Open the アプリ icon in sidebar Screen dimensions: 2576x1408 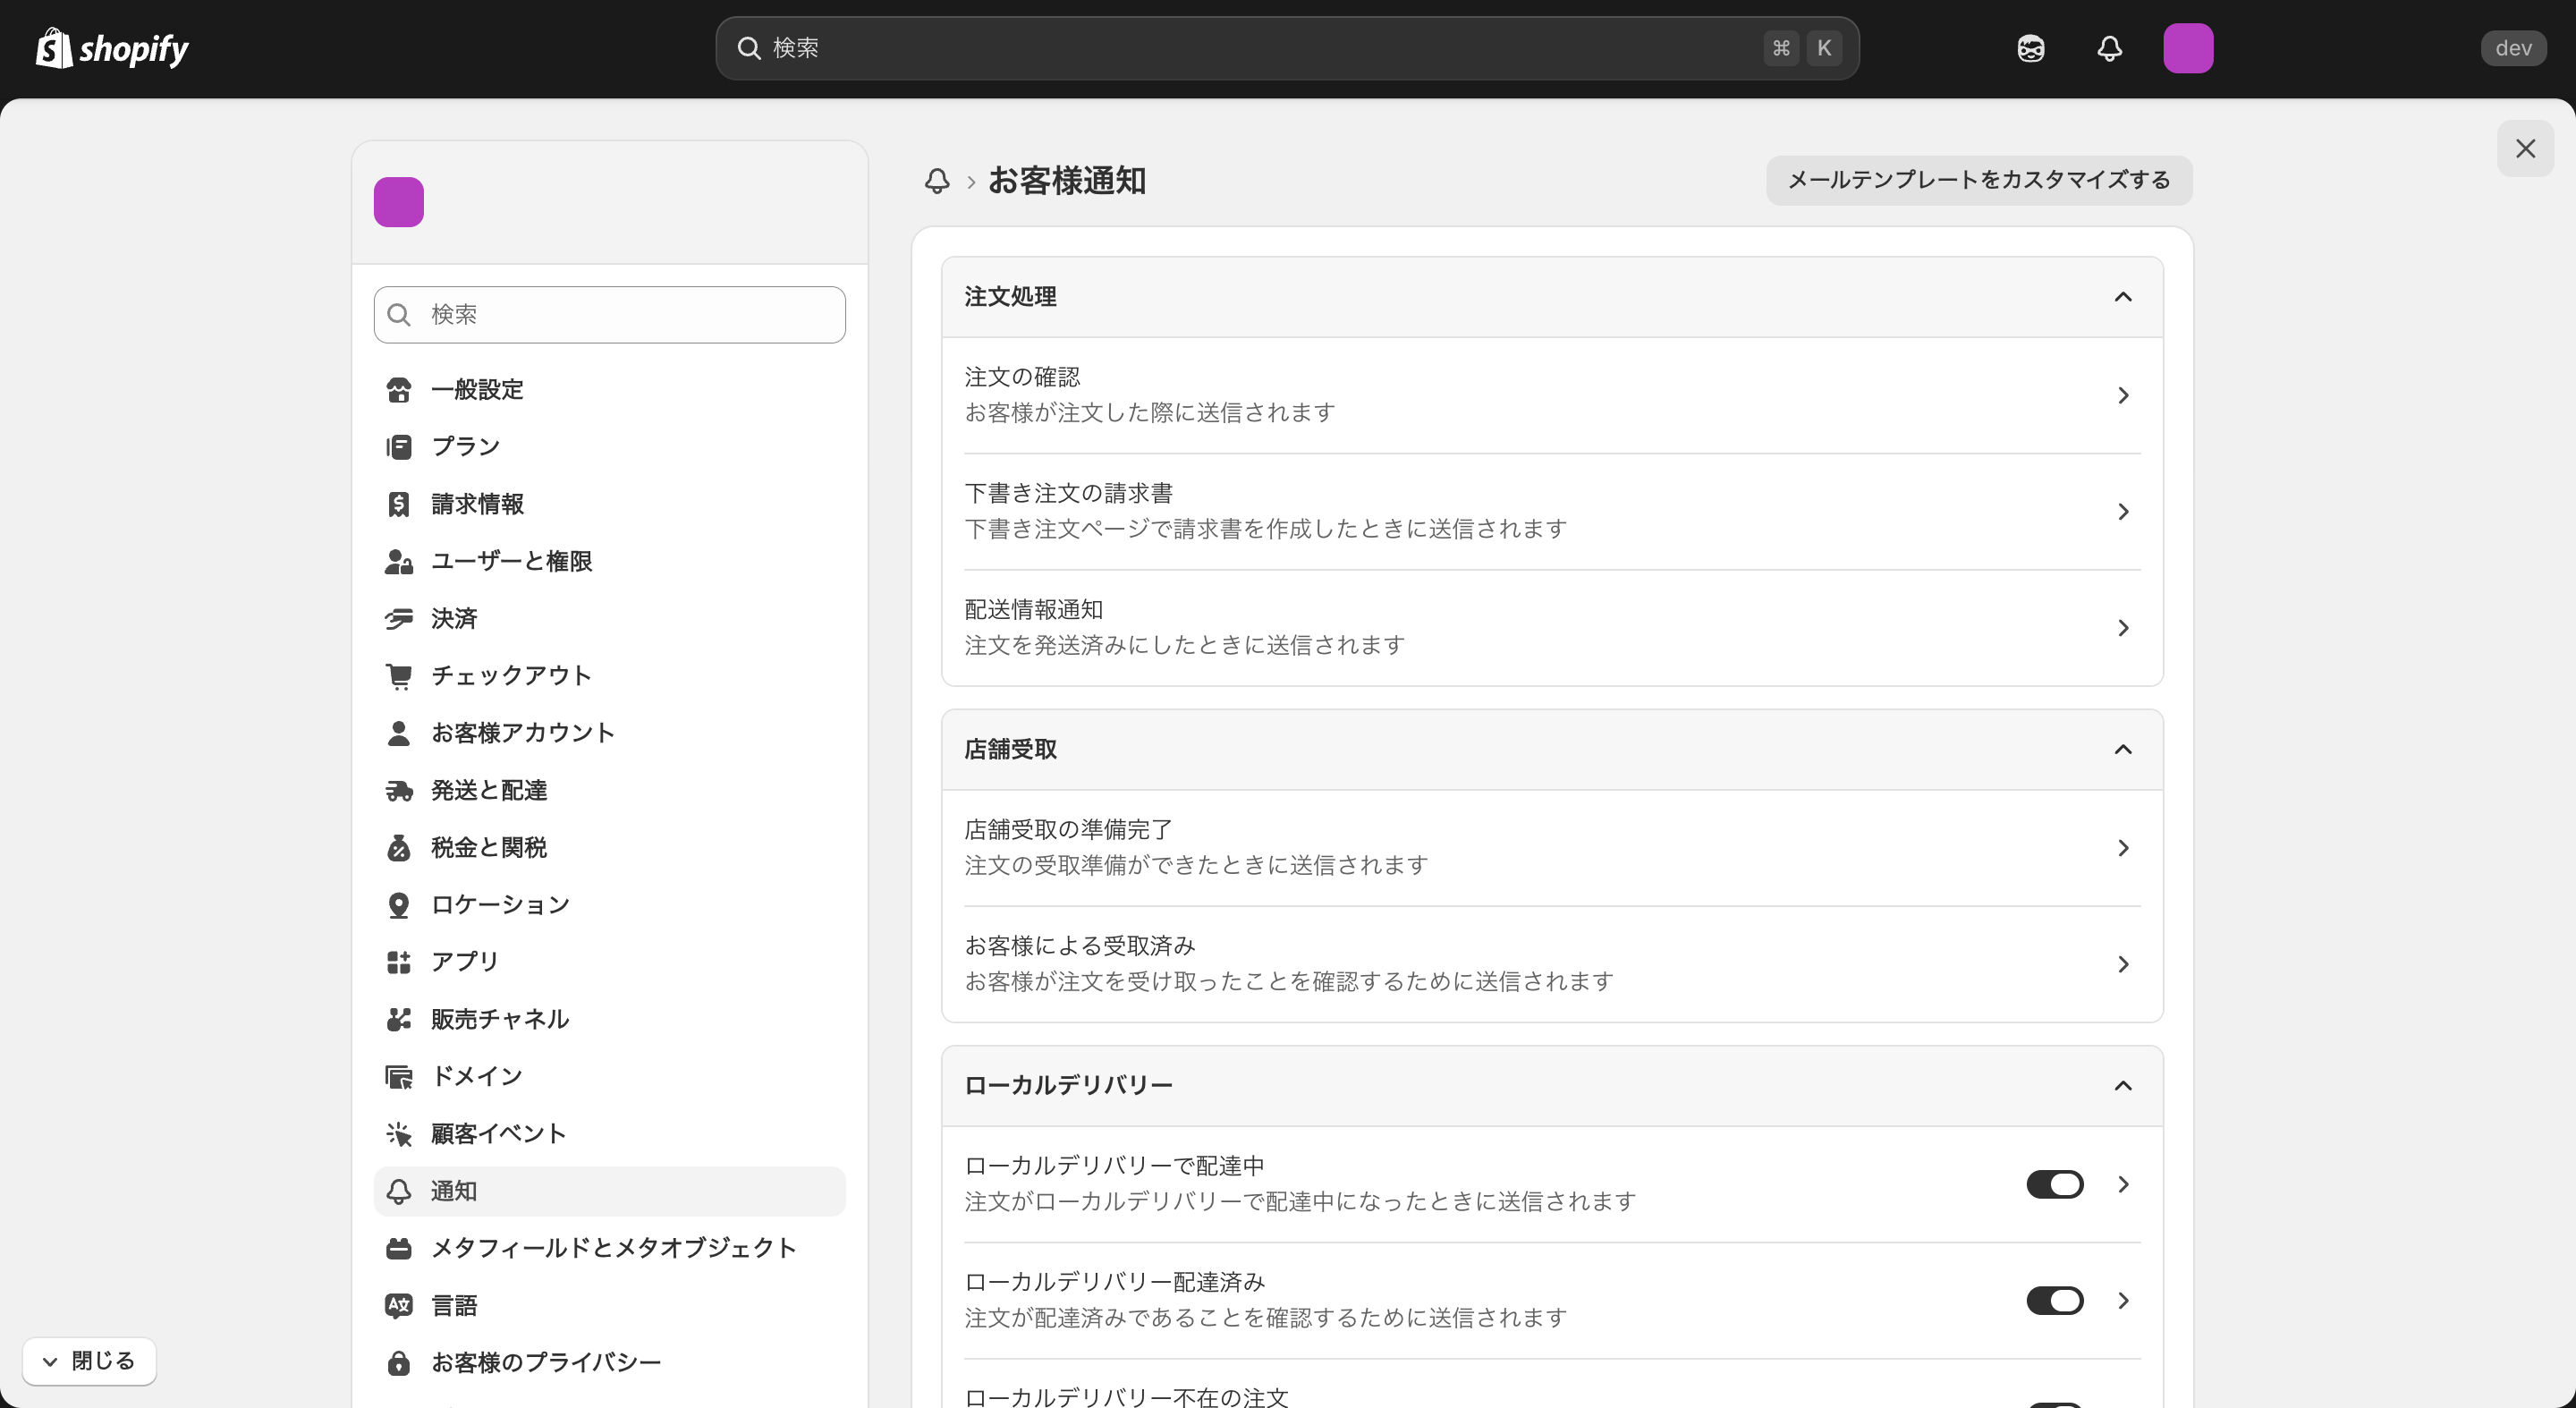click(399, 961)
